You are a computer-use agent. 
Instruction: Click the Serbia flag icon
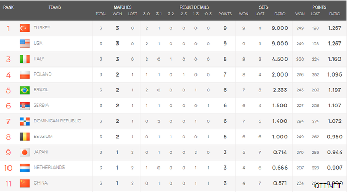(25, 106)
